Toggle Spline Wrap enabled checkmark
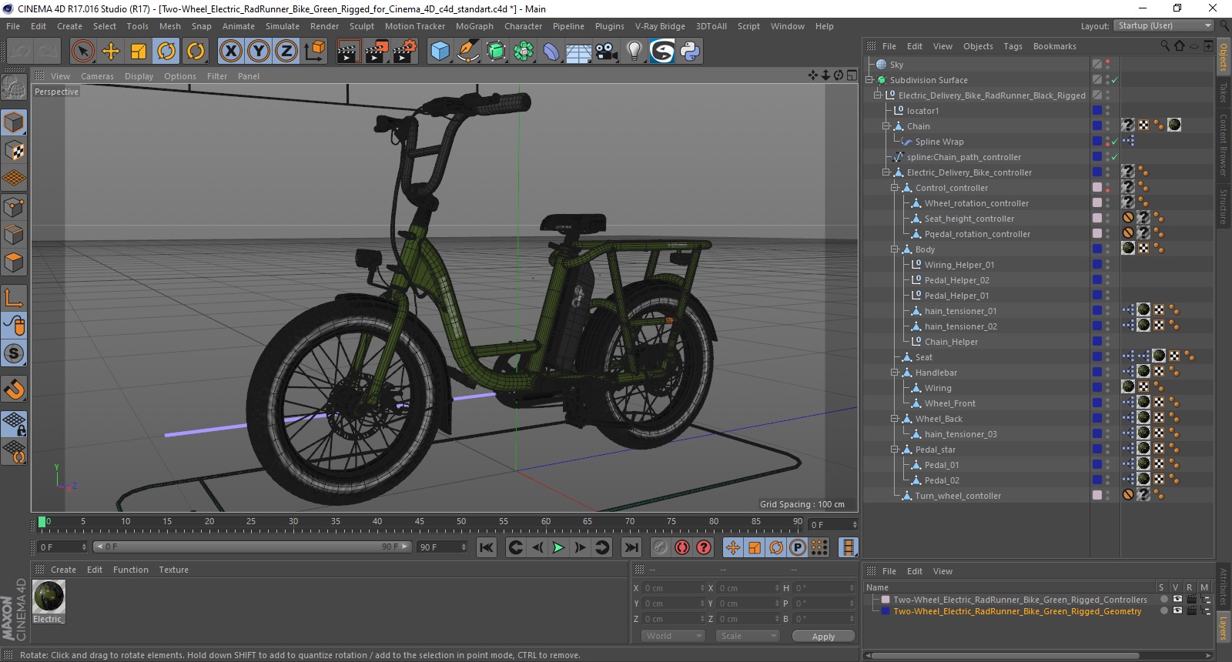Image resolution: width=1232 pixels, height=662 pixels. [x=1114, y=142]
